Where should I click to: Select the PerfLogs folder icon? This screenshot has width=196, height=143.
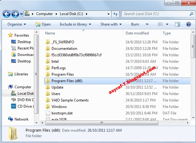[x=48, y=68]
